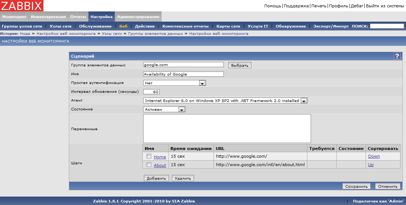
Task: Open the Home step link
Action: [160, 157]
